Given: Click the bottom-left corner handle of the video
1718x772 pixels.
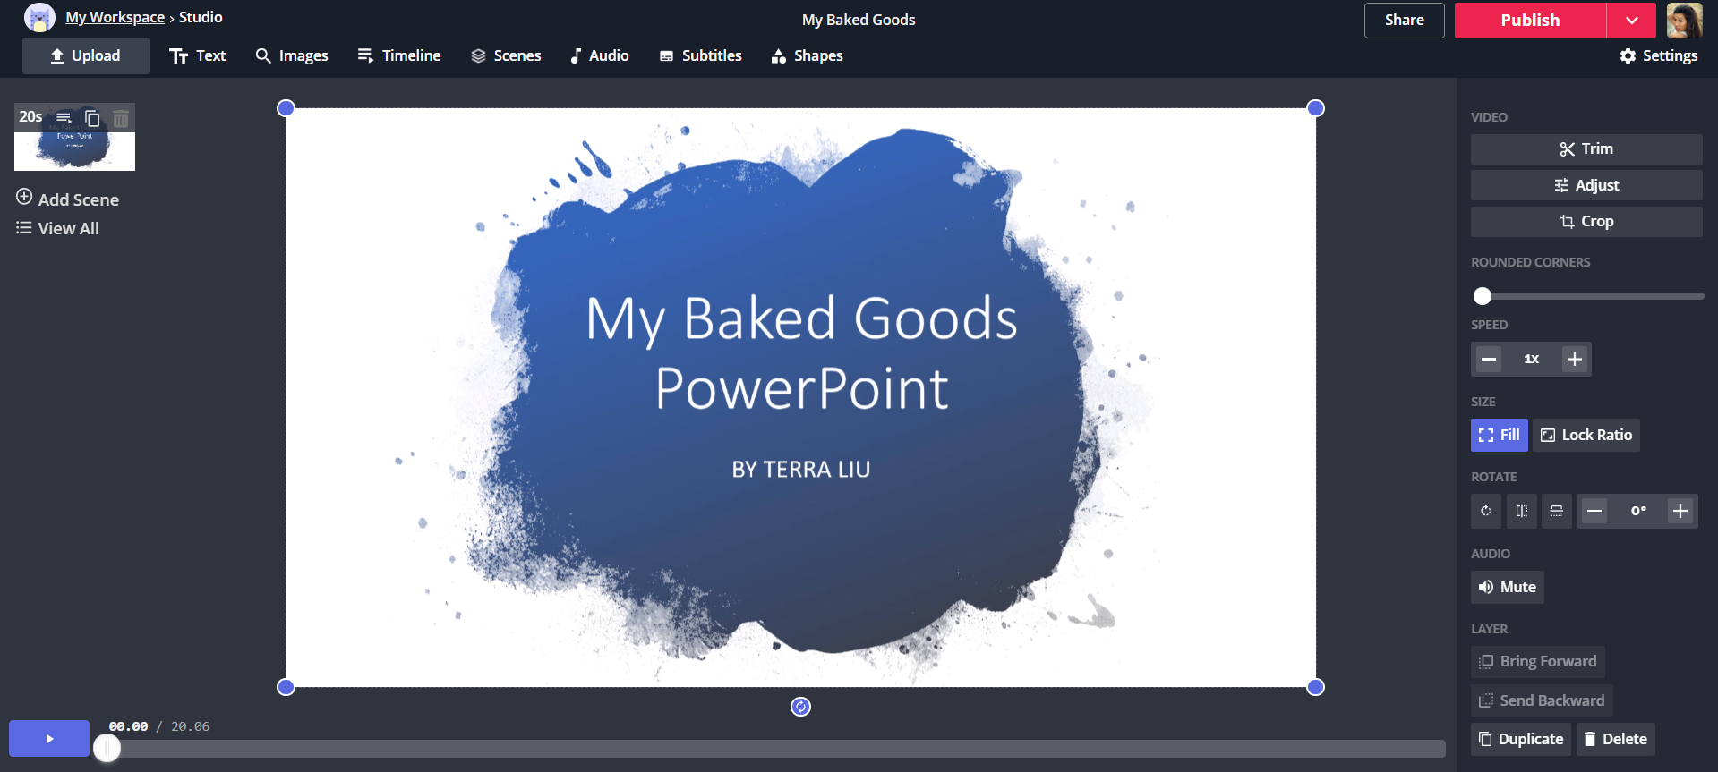Looking at the screenshot, I should (x=286, y=687).
